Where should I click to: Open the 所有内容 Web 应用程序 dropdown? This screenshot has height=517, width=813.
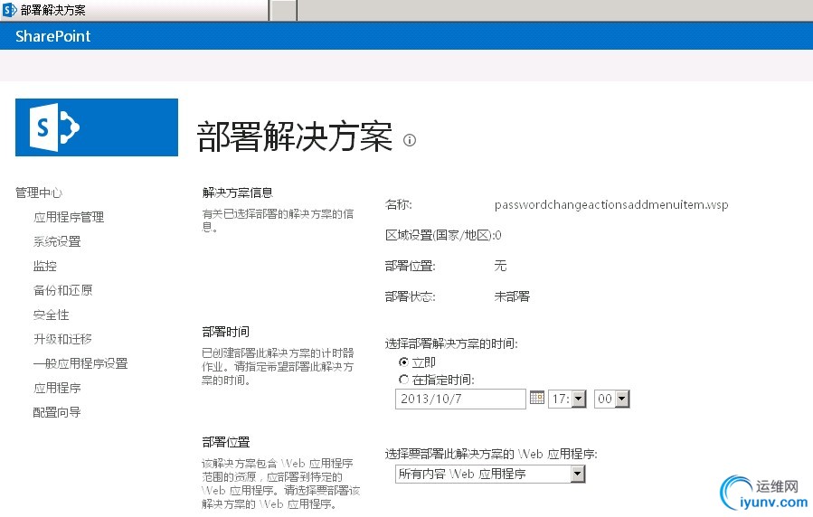(x=490, y=474)
